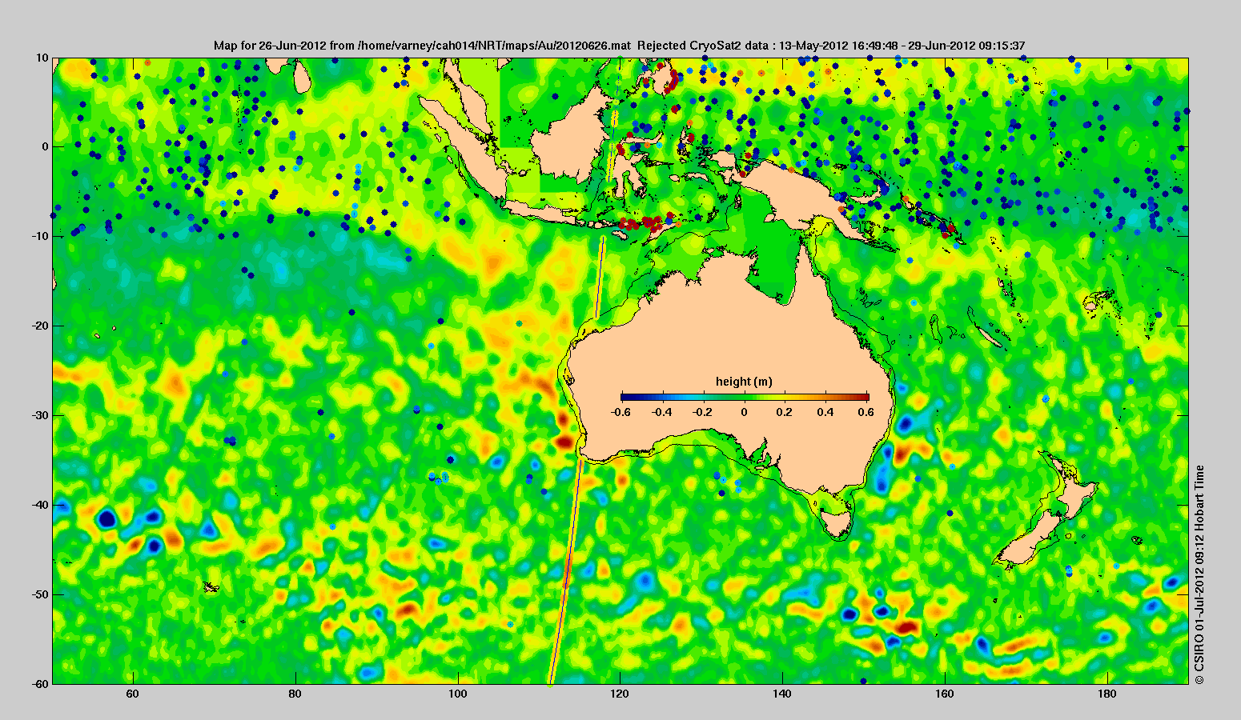Click longitude tick label "160" on bottom axis
The width and height of the screenshot is (1241, 720).
pyautogui.click(x=945, y=694)
